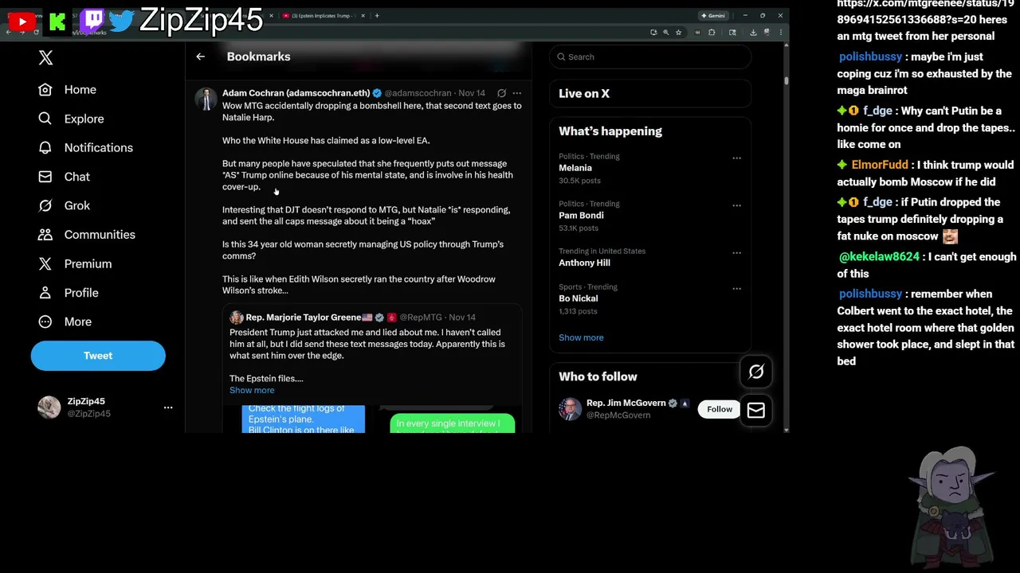1020x573 pixels.
Task: Click the @kekelaw8624 chat mention
Action: pos(880,257)
